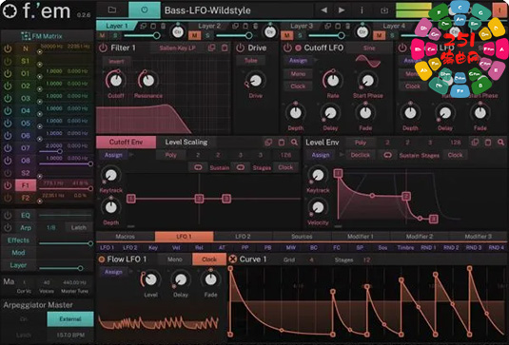
Task: Select the LFO 2 tab
Action: [243, 237]
